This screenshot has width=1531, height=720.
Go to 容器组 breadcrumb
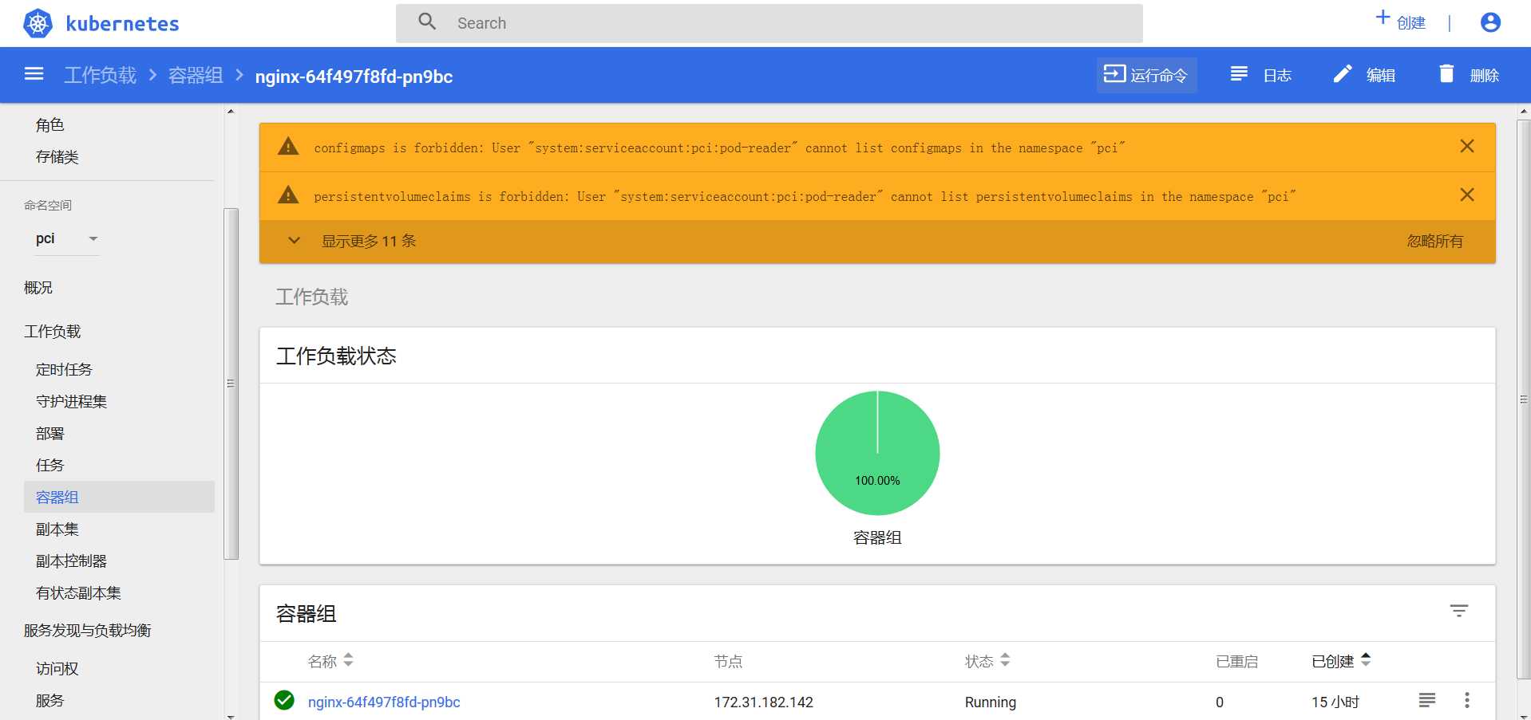[x=196, y=75]
